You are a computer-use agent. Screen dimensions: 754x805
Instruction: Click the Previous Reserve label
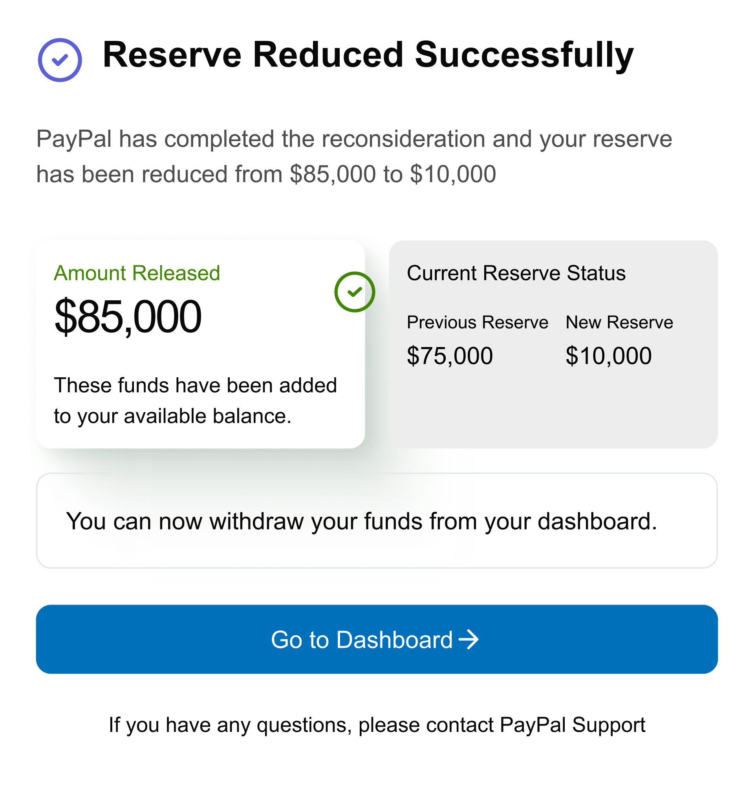pos(477,322)
